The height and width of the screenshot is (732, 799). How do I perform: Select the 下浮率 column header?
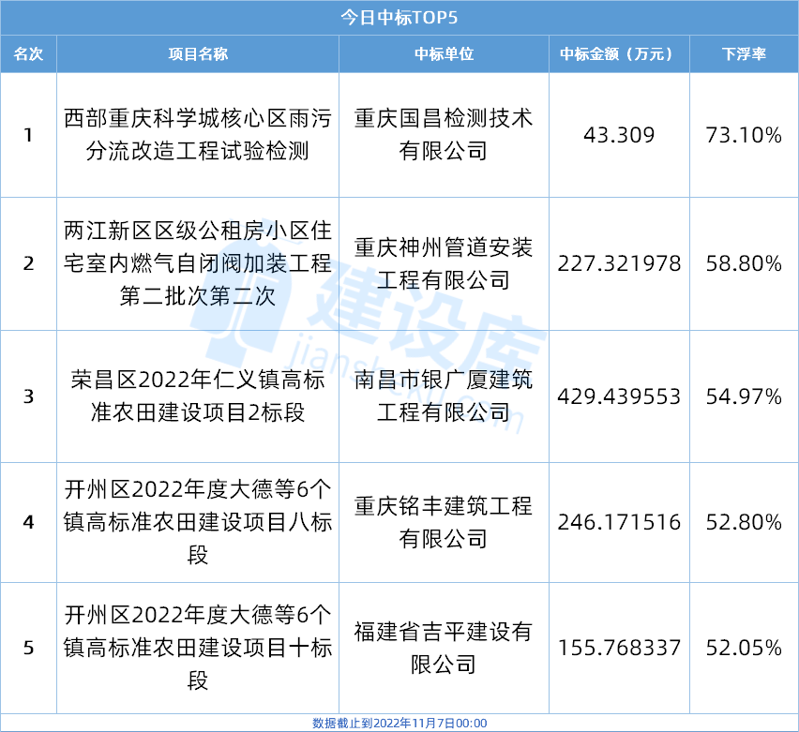coord(744,53)
